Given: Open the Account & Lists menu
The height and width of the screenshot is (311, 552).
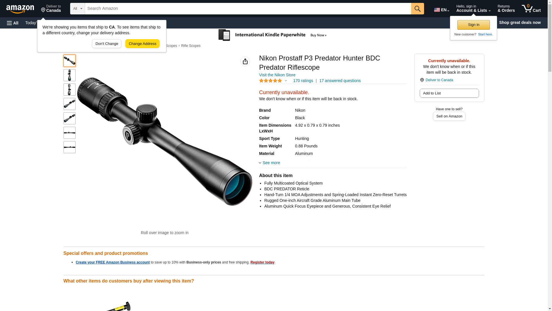Looking at the screenshot, I should (x=473, y=9).
